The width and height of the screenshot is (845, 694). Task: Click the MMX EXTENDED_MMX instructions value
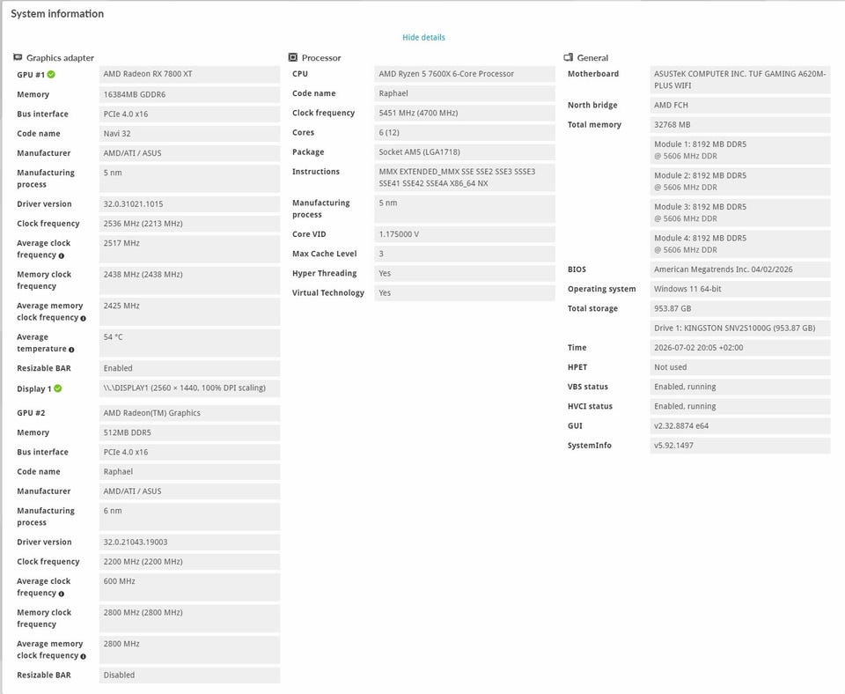[465, 177]
